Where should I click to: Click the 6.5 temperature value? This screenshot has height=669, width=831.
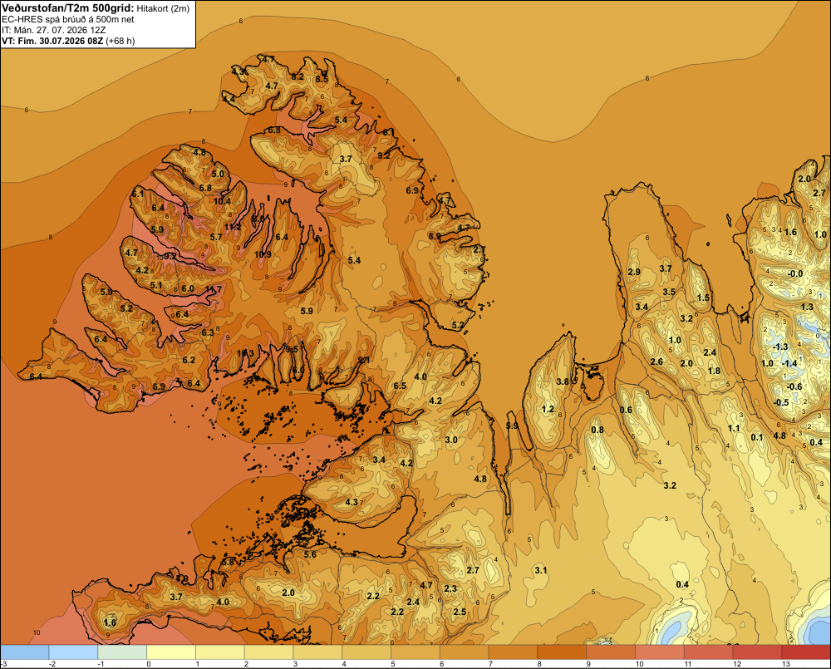coord(400,386)
